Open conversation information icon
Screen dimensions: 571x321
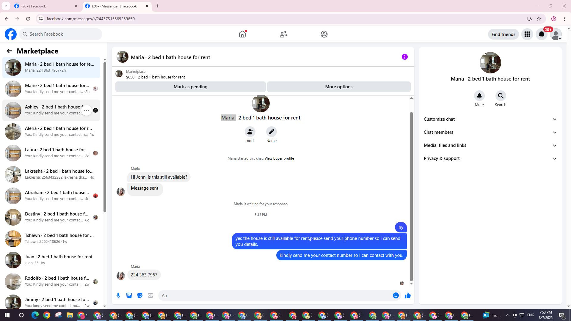point(405,57)
